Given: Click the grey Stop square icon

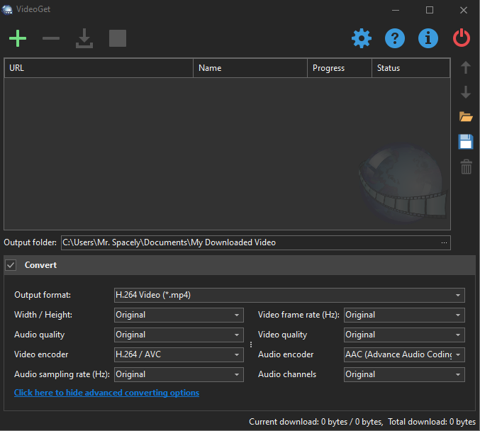Looking at the screenshot, I should pos(118,38).
